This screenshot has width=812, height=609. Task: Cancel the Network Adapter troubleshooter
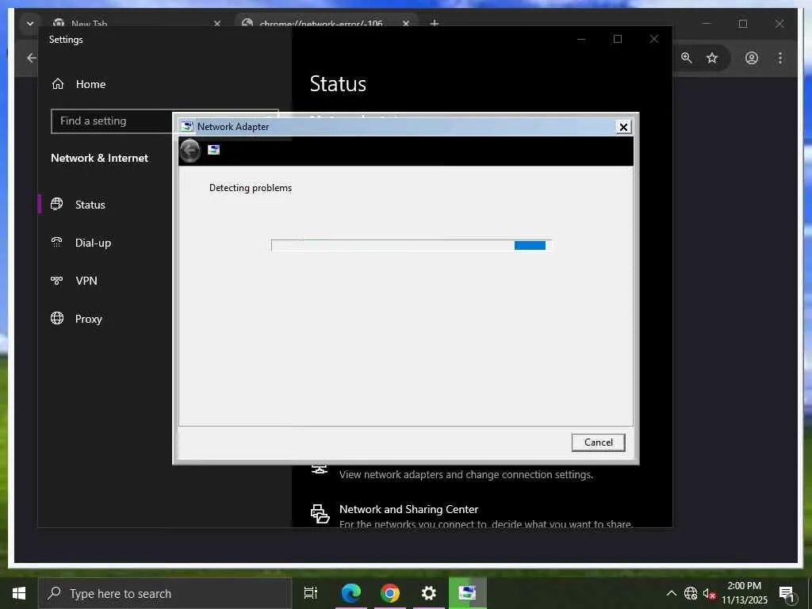[598, 442]
